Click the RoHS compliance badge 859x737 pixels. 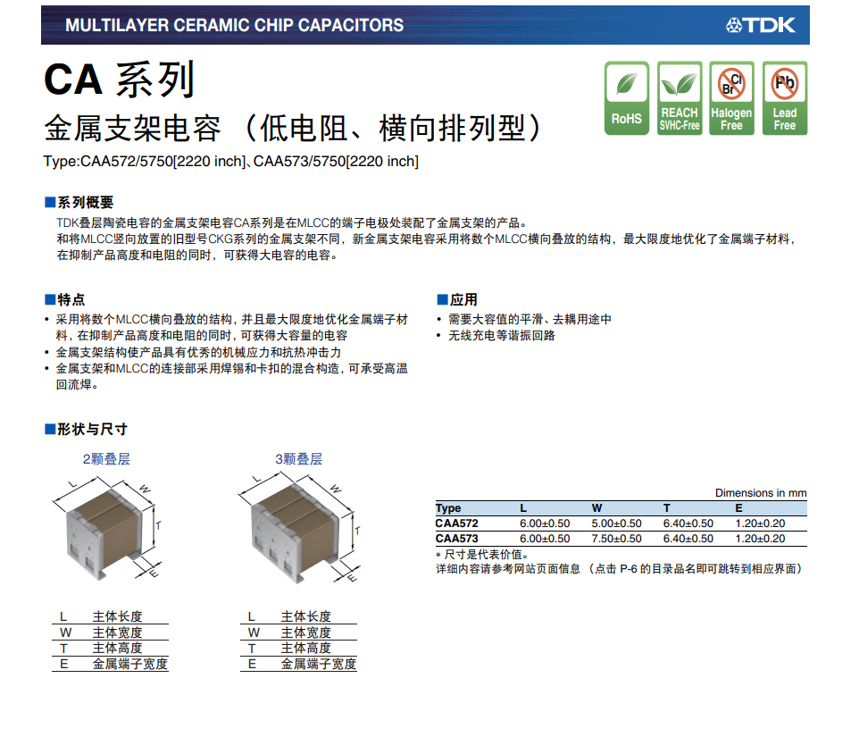click(626, 98)
